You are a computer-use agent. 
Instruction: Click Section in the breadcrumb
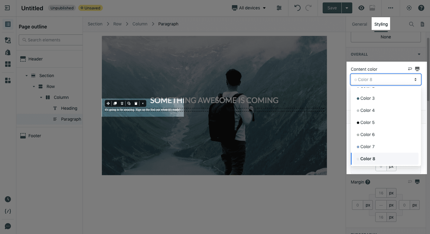coord(95,24)
